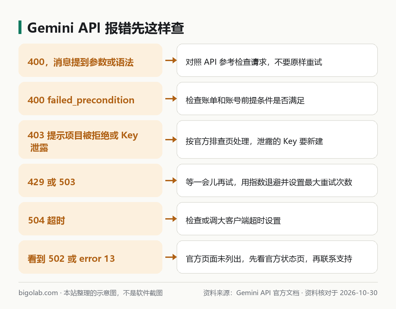This screenshot has height=309, width=396.
Task: Click "资料来源：Gemini API 官方文档" footer text
Action: coord(251,293)
